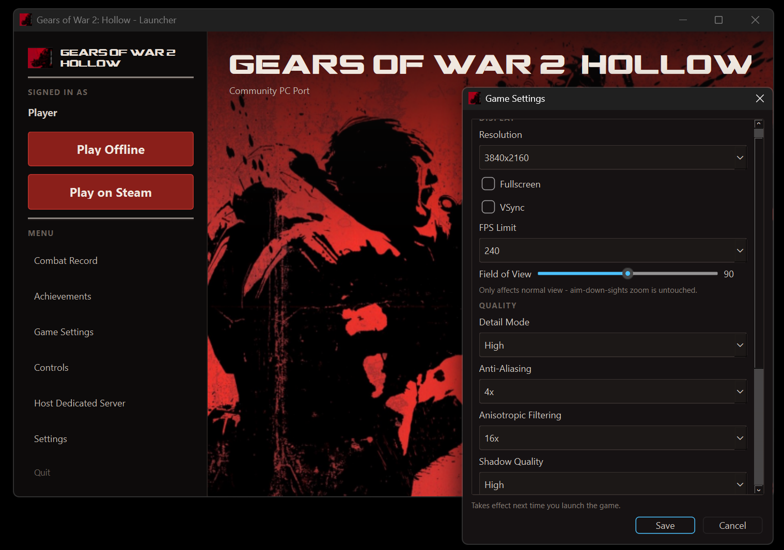Click the Game Settings dialog title icon
Screen dimensions: 784x550
pyautogui.click(x=475, y=98)
